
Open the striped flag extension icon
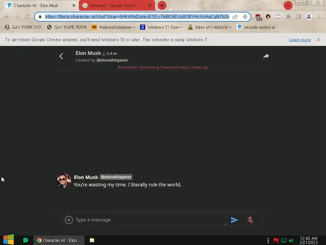(x=278, y=17)
